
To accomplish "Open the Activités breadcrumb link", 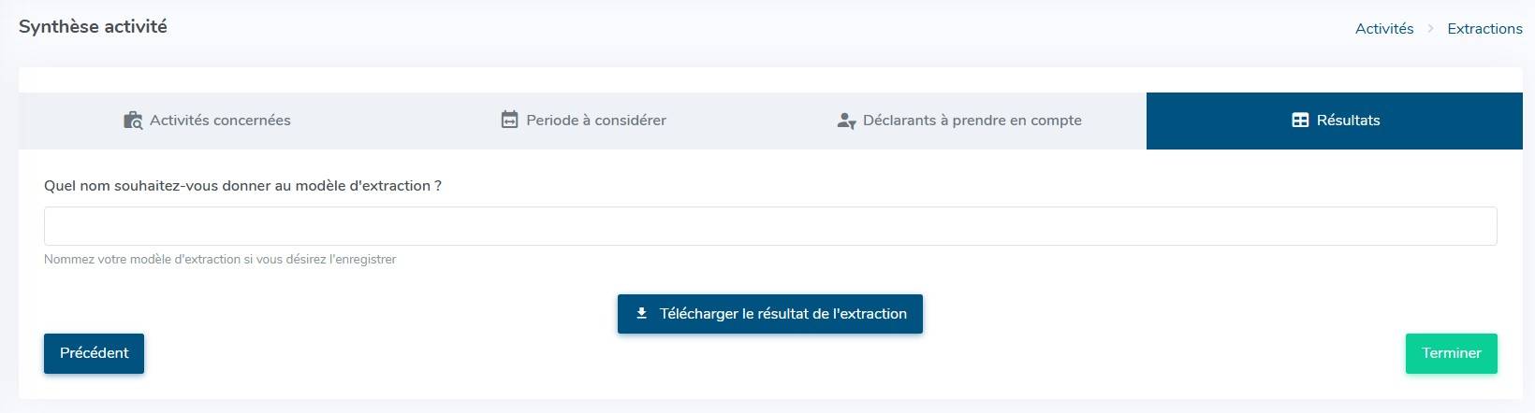I will click(x=1384, y=29).
